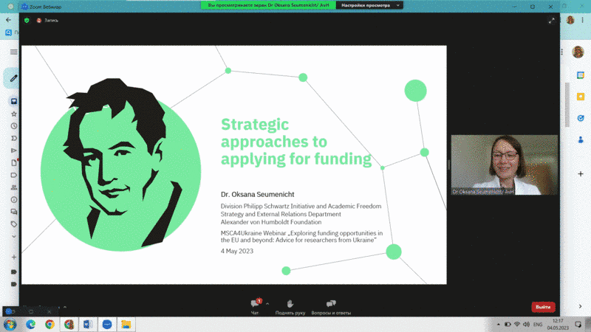
Task: Click the ENG language indicator in tray
Action: click(x=538, y=324)
